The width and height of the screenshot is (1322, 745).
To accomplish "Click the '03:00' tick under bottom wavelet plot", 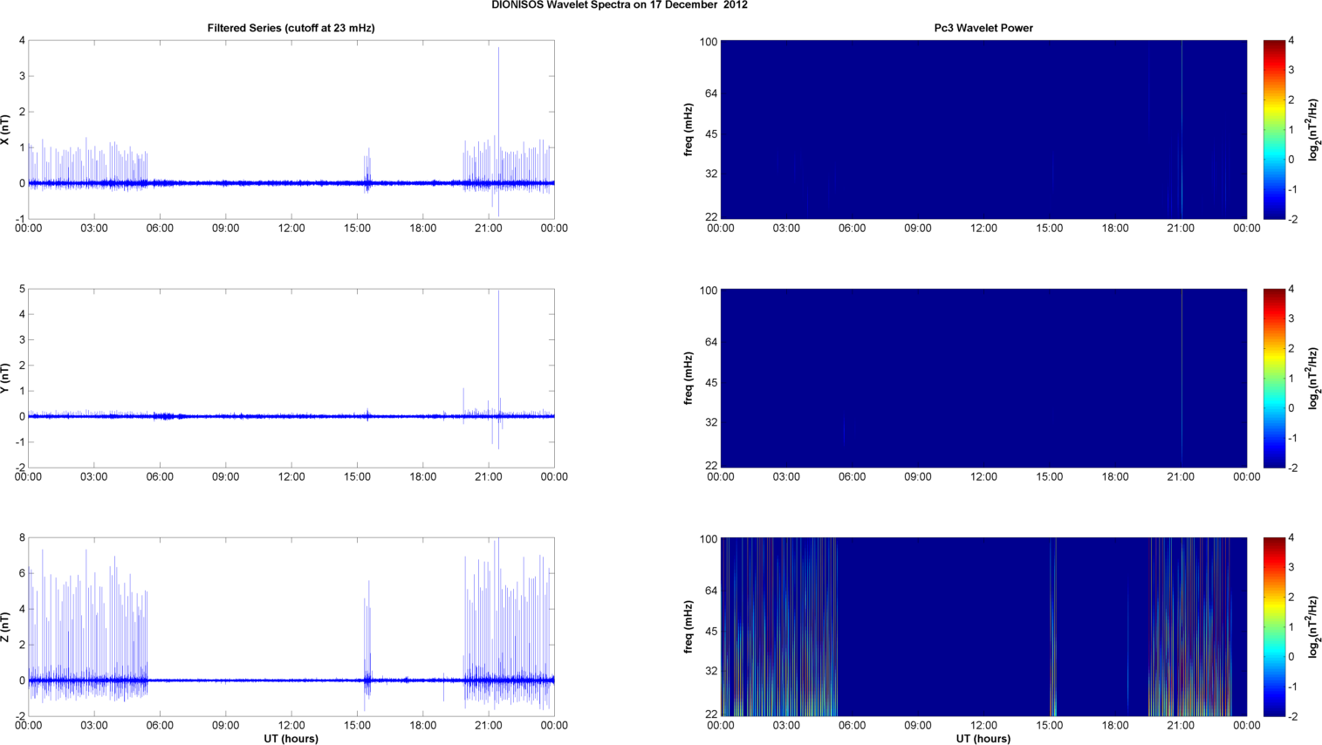I will 786,726.
